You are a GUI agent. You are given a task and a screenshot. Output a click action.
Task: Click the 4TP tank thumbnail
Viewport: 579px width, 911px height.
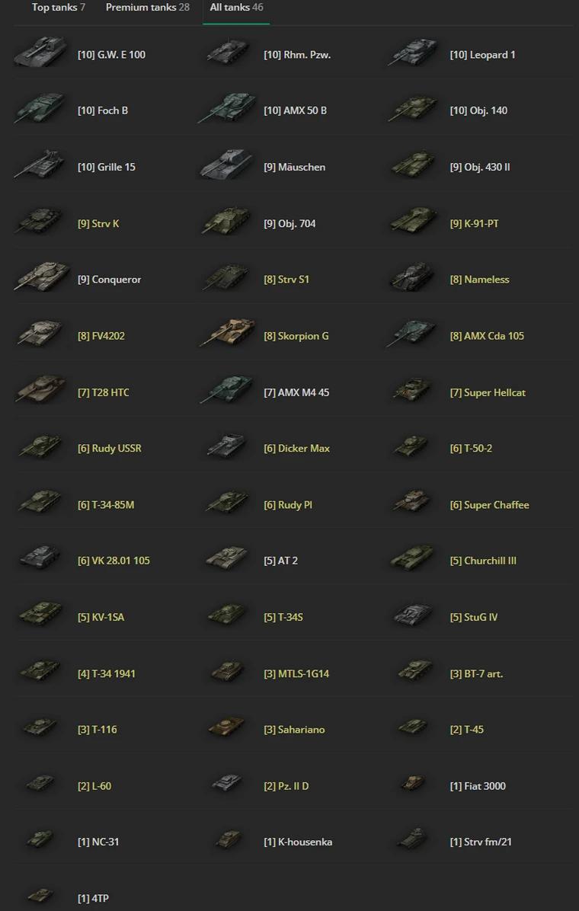point(40,895)
